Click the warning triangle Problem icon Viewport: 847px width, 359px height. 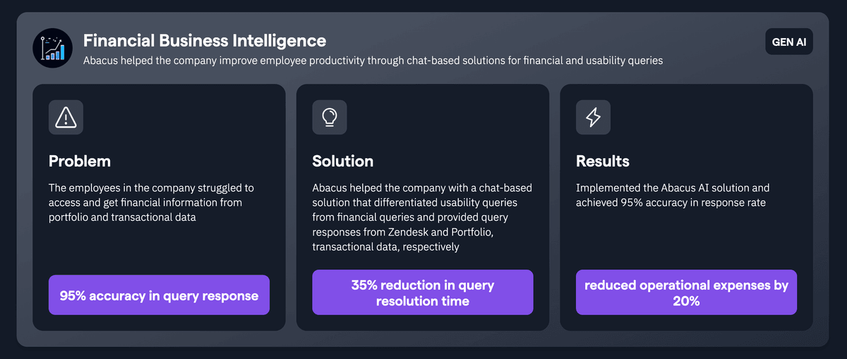click(x=66, y=117)
